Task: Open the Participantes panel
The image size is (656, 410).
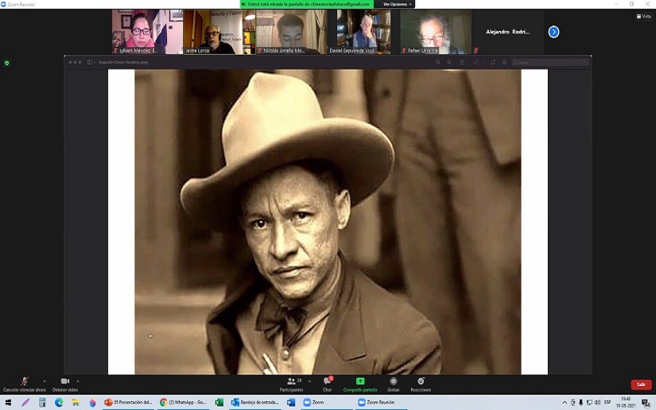Action: pyautogui.click(x=291, y=383)
